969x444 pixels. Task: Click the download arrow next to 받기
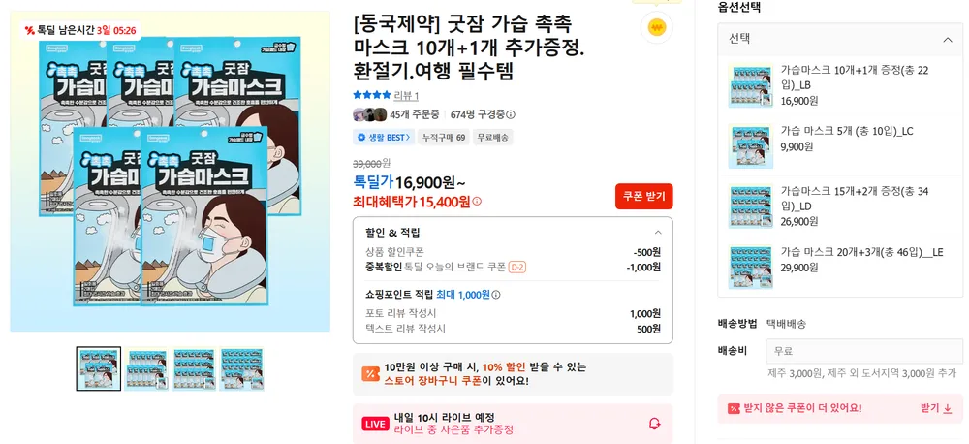(948, 409)
